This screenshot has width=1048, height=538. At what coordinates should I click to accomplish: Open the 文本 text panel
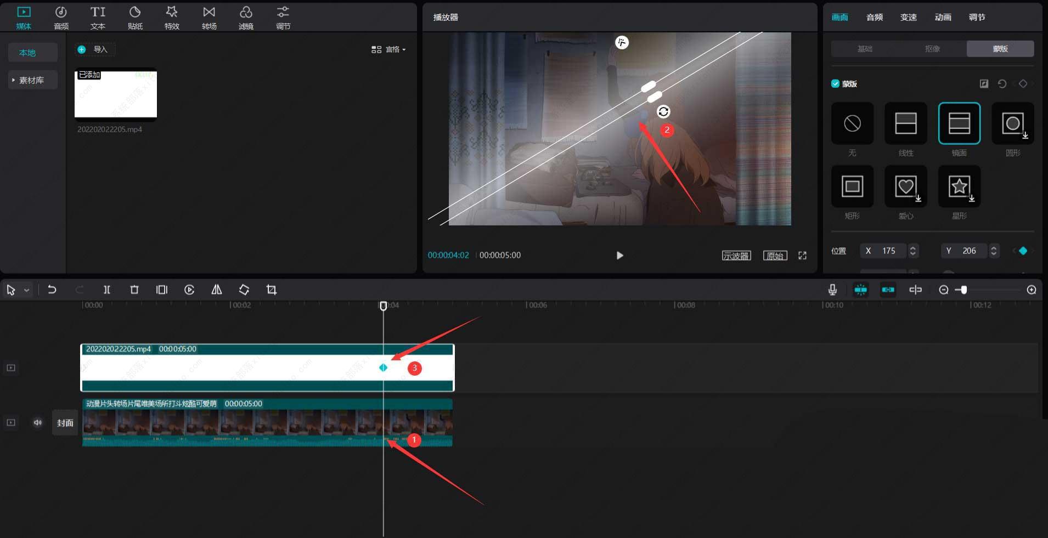point(98,18)
